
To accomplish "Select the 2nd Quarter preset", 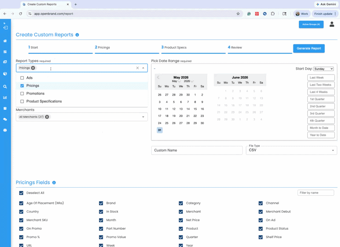I will coord(321,106).
